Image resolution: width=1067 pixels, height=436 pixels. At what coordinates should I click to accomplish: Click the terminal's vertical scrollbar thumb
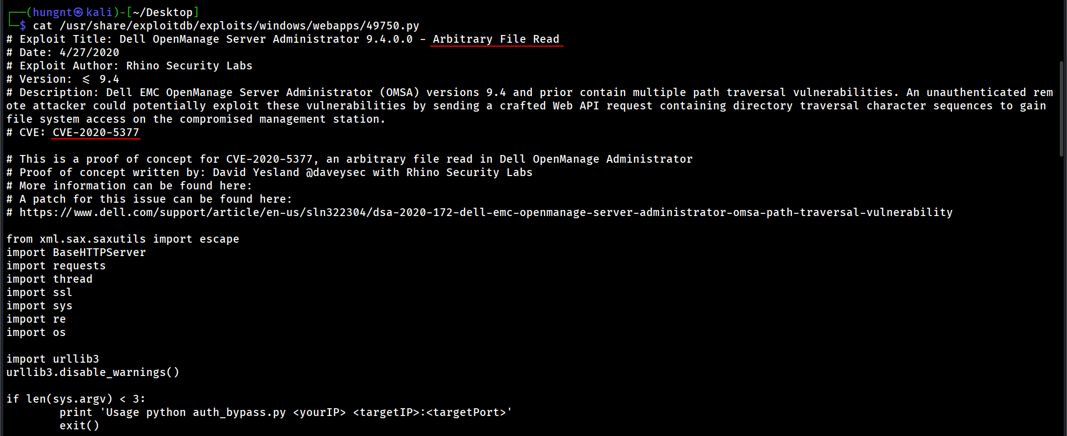(1061, 108)
